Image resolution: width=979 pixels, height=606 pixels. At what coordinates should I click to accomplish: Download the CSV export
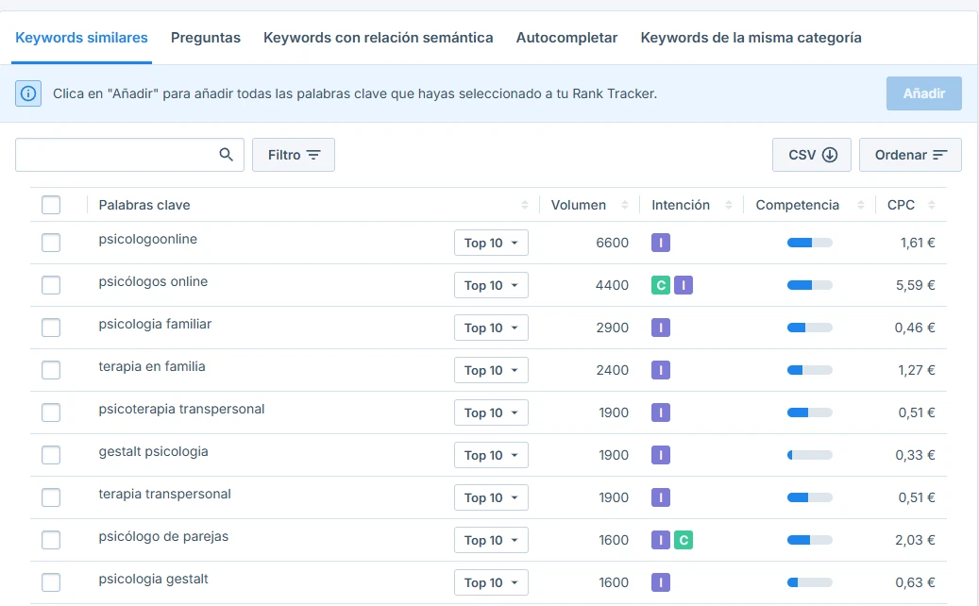[x=812, y=155]
